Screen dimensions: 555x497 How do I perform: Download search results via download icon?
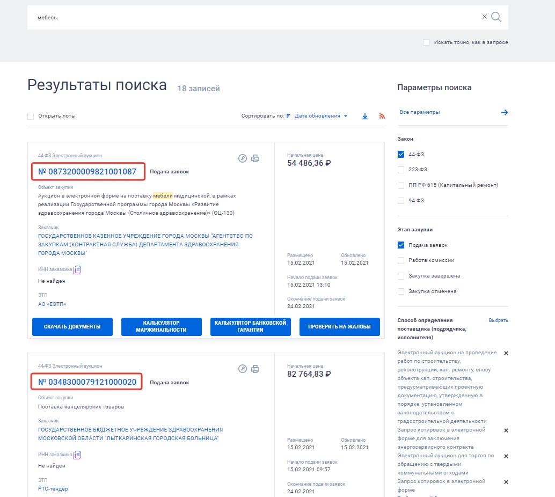point(365,116)
